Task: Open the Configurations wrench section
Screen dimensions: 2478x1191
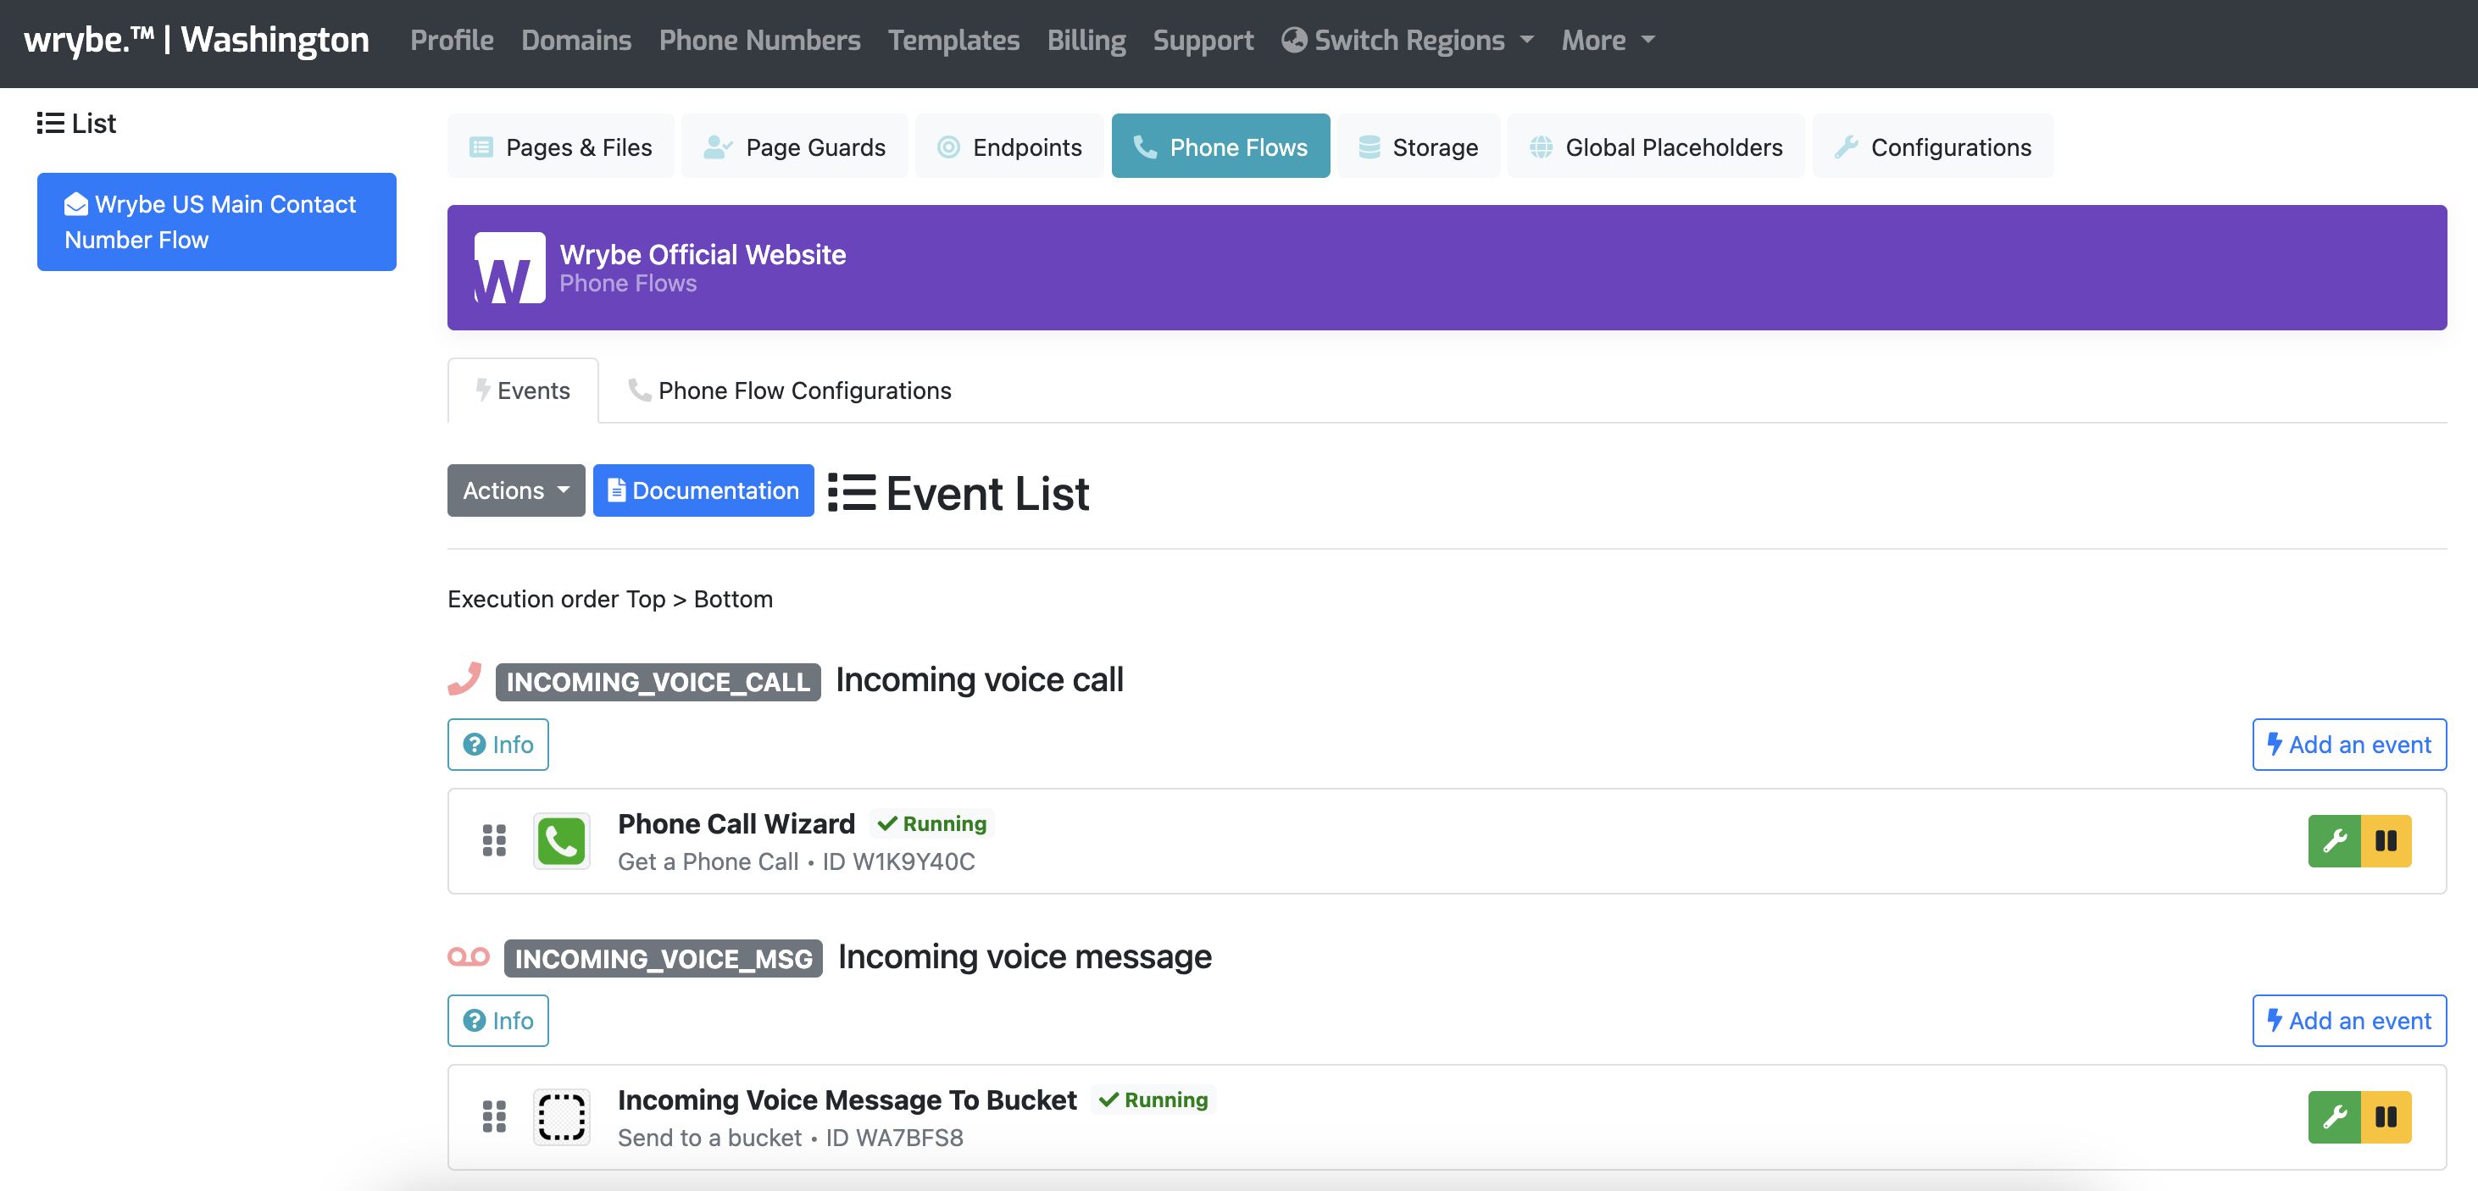Action: pos(1931,146)
